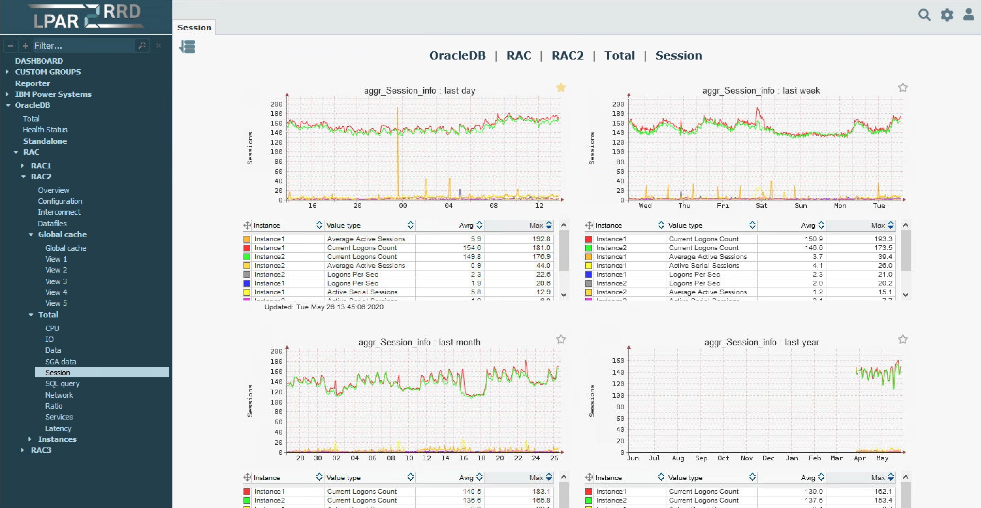Favorite the last year graph star
The width and height of the screenshot is (981, 508).
[903, 339]
